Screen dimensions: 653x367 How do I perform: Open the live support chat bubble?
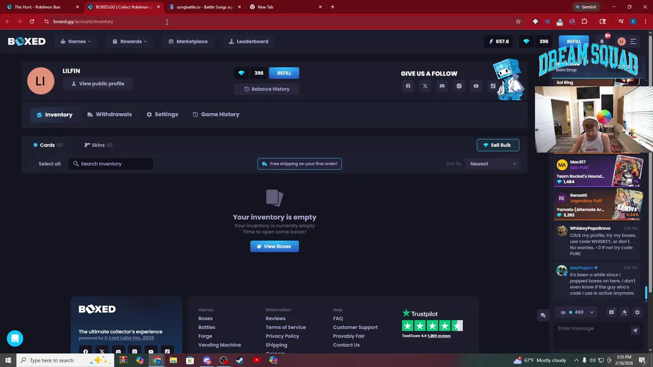(15, 338)
